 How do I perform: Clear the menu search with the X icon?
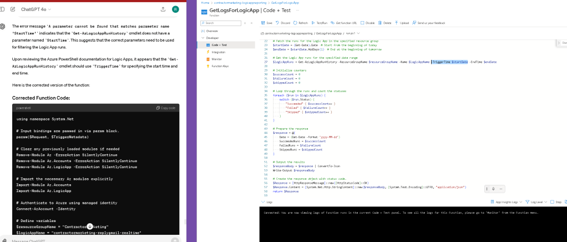pyautogui.click(x=246, y=23)
